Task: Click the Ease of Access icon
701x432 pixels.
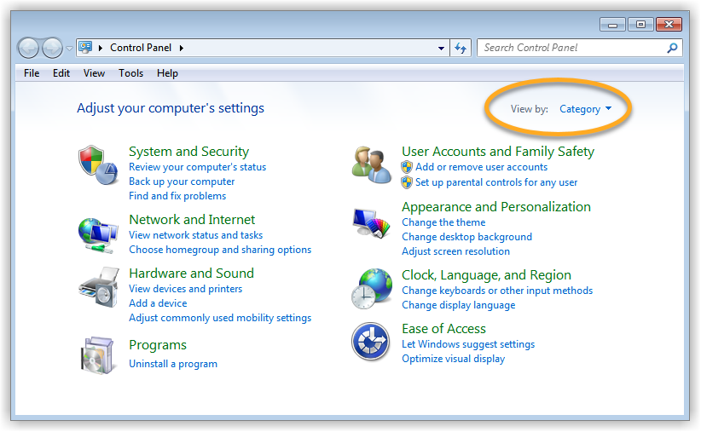Action: (x=371, y=343)
